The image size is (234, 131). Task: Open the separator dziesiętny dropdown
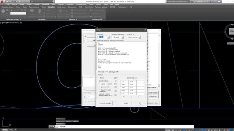pyautogui.click(x=122, y=37)
